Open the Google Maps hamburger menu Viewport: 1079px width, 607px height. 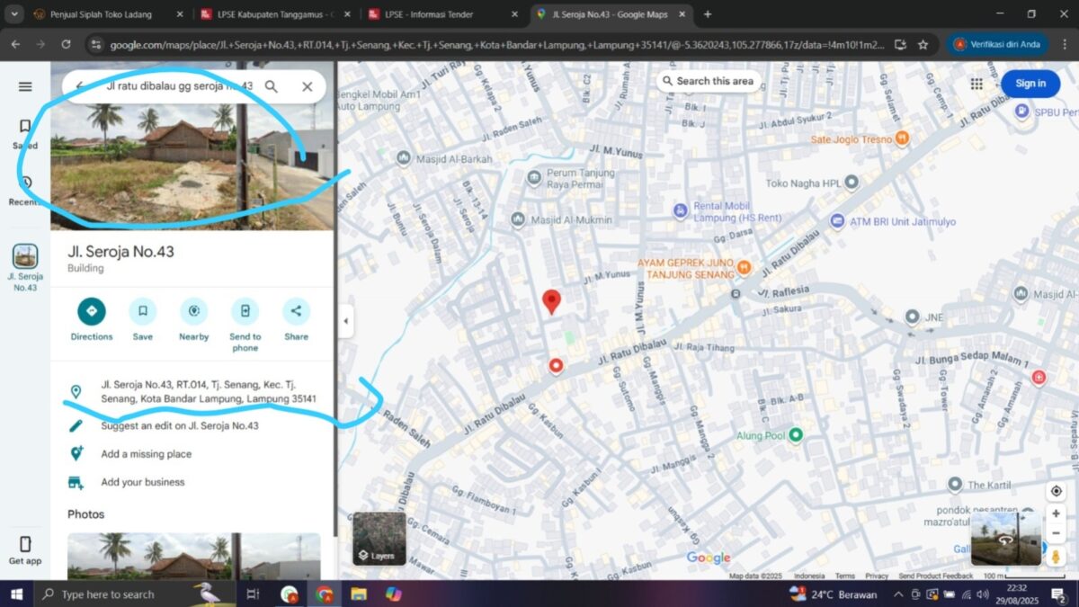coord(25,86)
